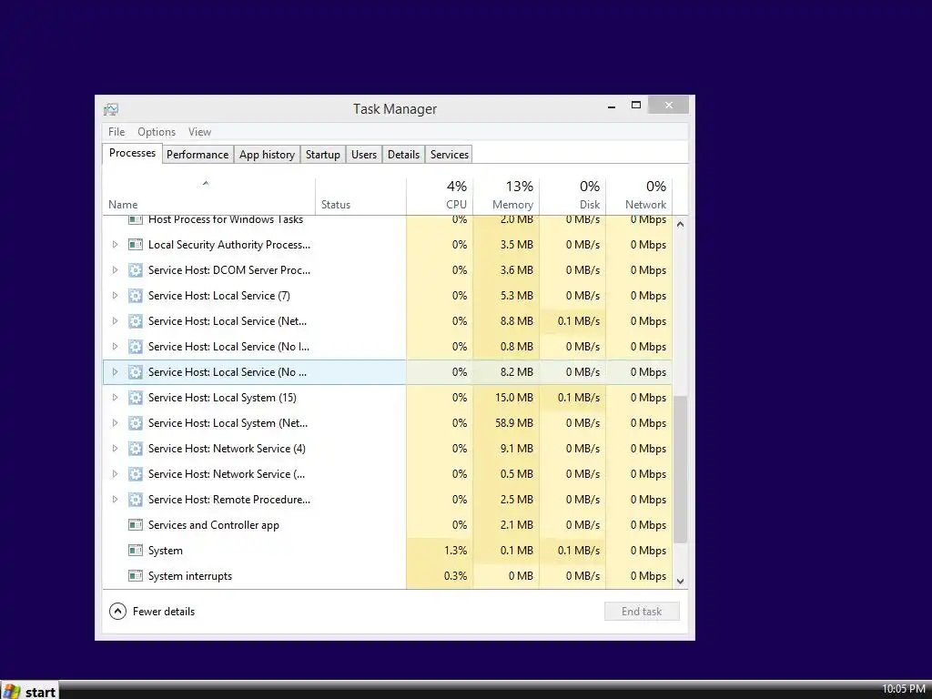932x699 pixels.
Task: Switch to the Startup tab
Action: coord(323,155)
